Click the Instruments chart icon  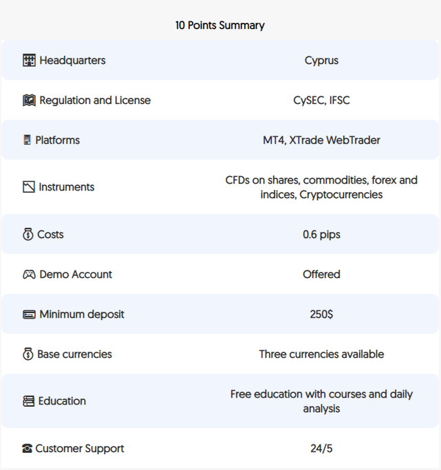(x=29, y=186)
